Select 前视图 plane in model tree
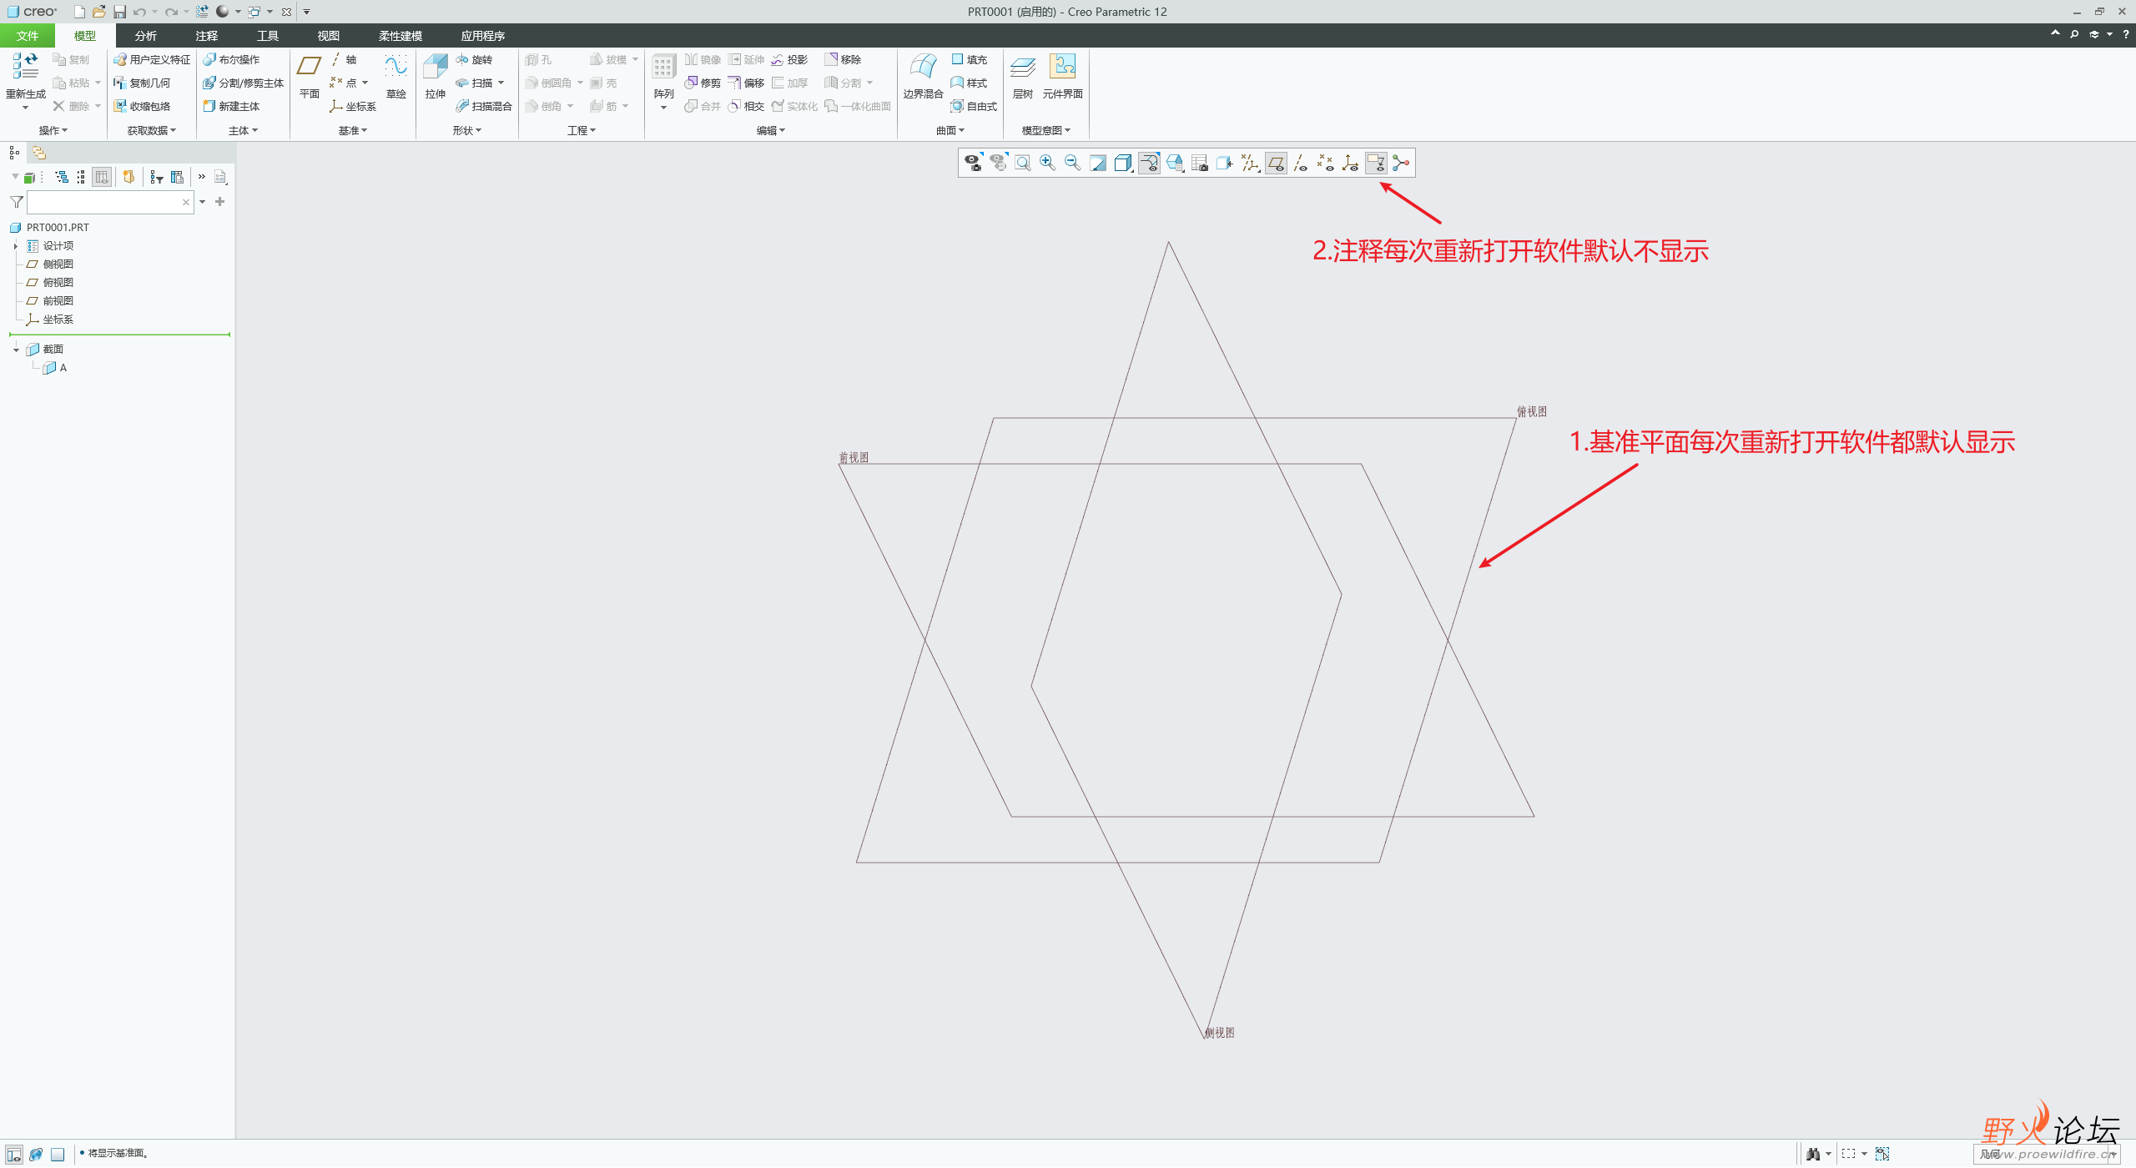 pos(50,301)
